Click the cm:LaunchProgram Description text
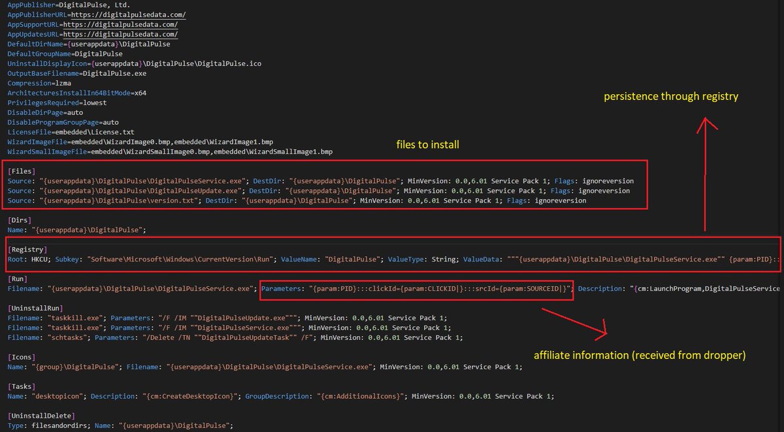 tap(704, 288)
